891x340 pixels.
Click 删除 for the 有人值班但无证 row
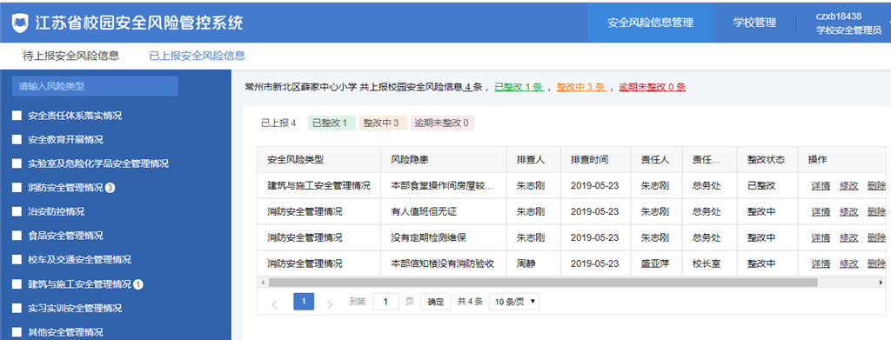(x=876, y=211)
